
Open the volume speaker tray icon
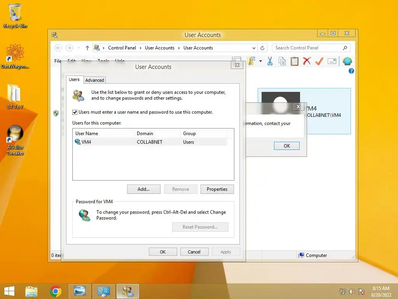(x=352, y=292)
